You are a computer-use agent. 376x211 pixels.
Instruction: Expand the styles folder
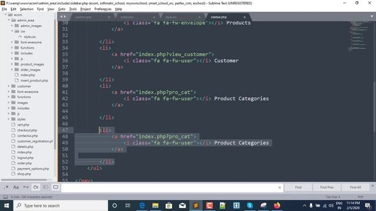(9, 119)
